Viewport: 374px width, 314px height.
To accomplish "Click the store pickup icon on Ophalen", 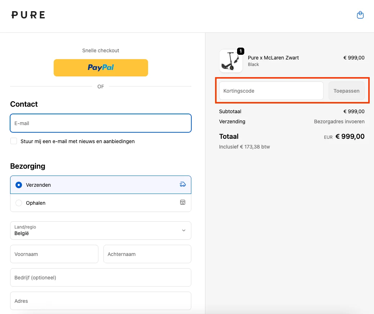I will point(183,203).
